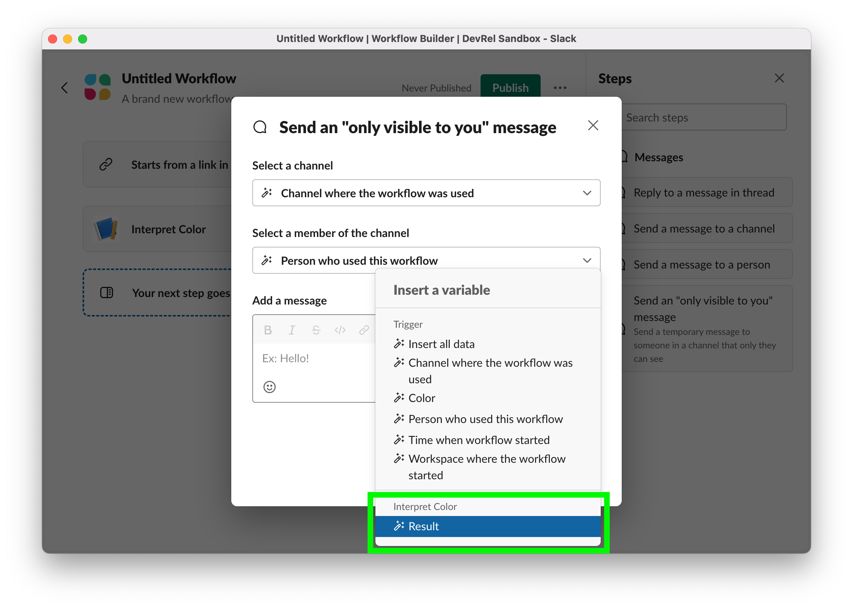Expand the member dropdown chevron
853x609 pixels.
point(587,260)
